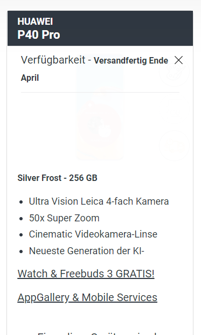The height and width of the screenshot is (335, 201).
Task: Click the 50x Super Zoom bullet
Action: [x=64, y=218]
